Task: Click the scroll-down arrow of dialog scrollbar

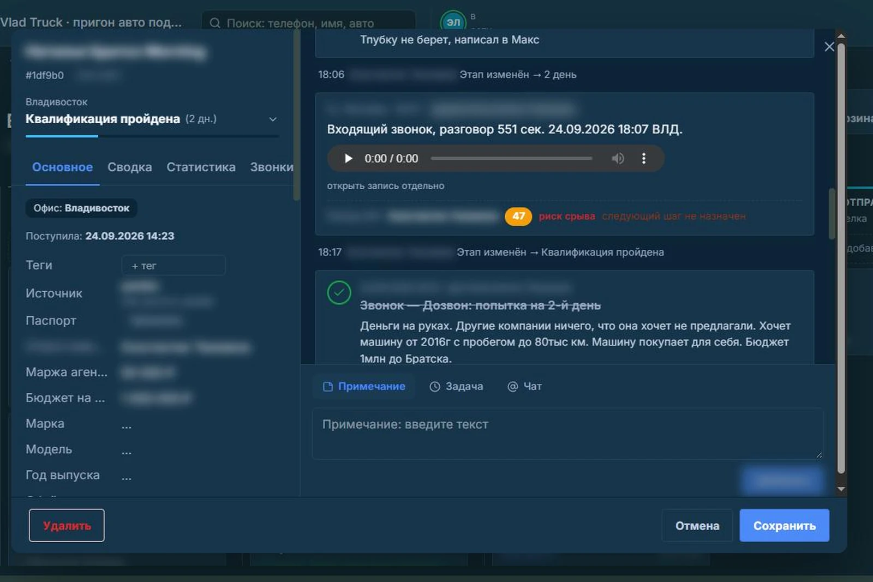Action: 841,489
